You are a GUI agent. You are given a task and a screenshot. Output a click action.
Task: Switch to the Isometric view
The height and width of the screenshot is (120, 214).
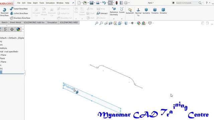pyautogui.click(x=146, y=11)
